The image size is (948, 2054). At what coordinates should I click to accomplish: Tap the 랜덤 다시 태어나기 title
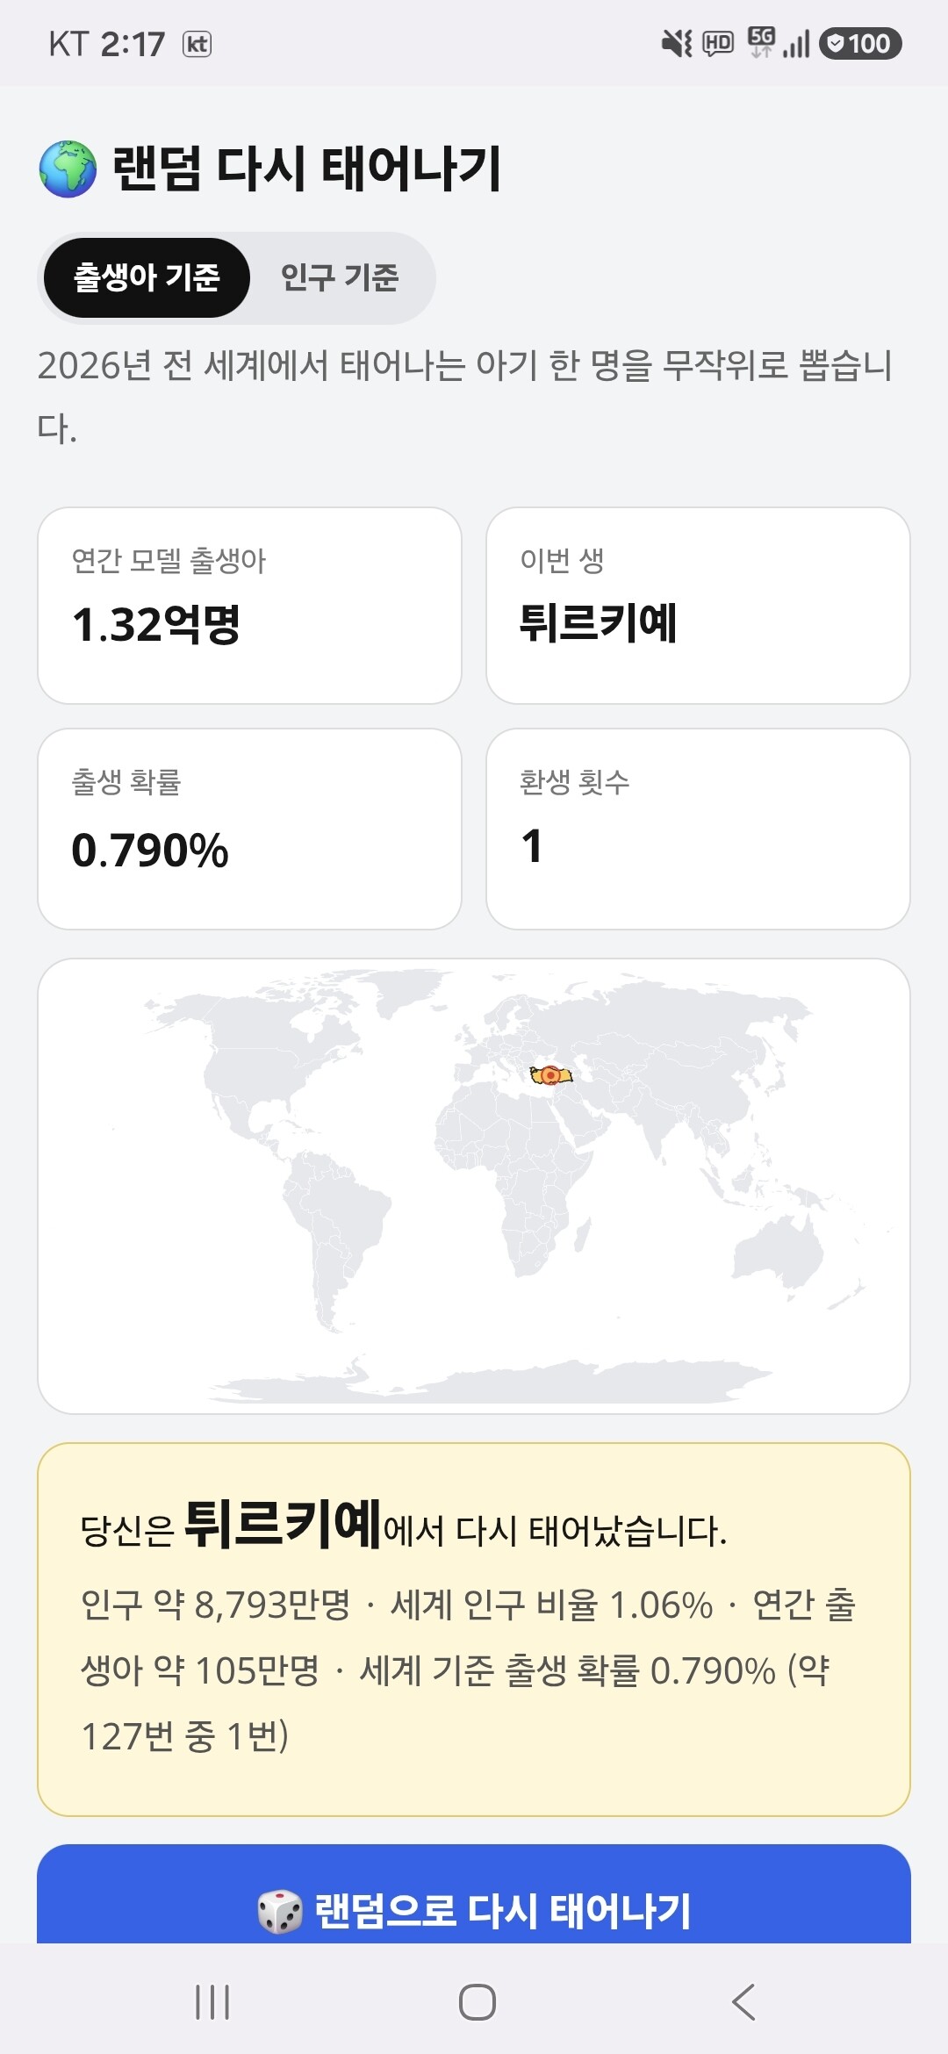[x=306, y=169]
